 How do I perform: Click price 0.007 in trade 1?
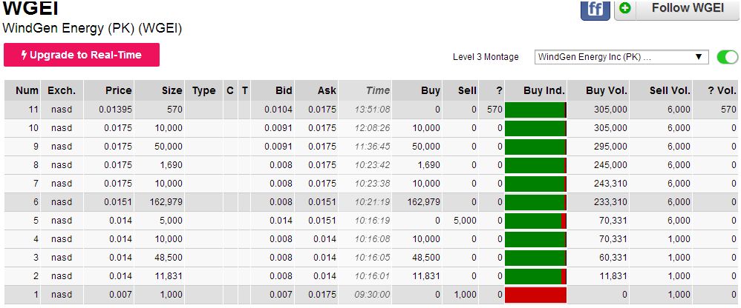120,295
